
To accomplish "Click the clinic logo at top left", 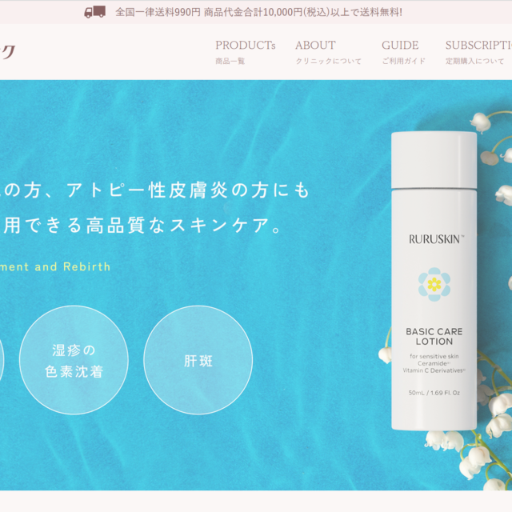I will (x=7, y=52).
